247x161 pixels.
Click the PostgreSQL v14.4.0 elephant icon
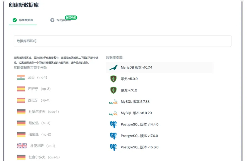tap(113, 125)
